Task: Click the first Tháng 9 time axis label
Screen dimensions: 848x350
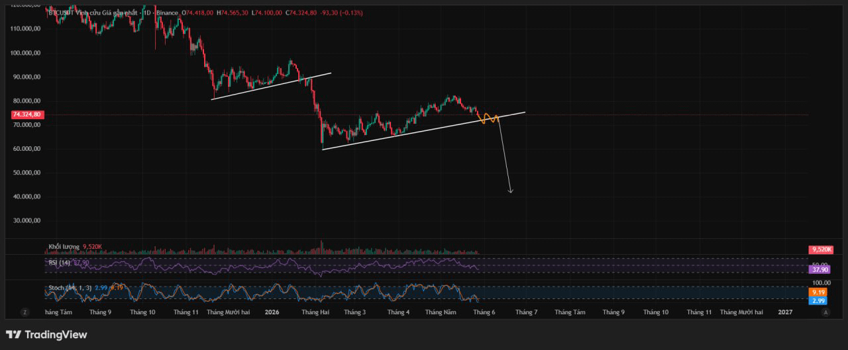Action: click(99, 312)
